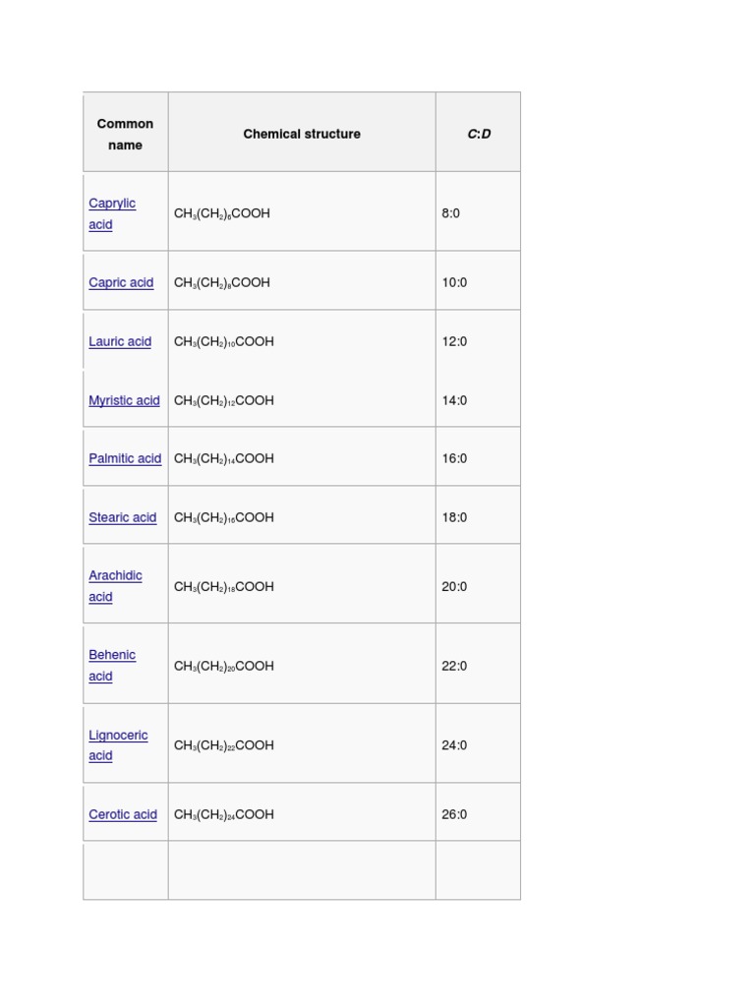This screenshot has width=755, height=1007.
Task: Click the Chemical structure column header
Action: (302, 134)
